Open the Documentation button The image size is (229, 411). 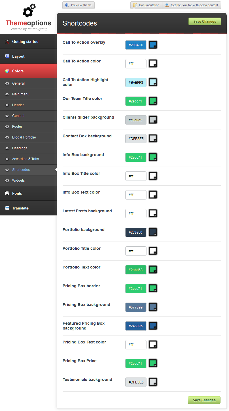pos(146,5)
